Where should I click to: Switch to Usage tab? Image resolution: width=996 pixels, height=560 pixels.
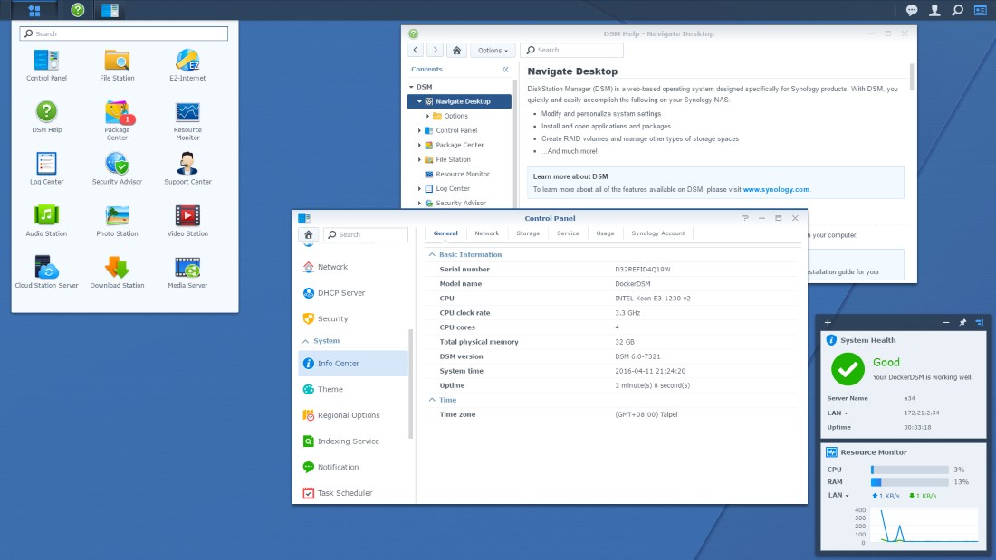pos(605,233)
